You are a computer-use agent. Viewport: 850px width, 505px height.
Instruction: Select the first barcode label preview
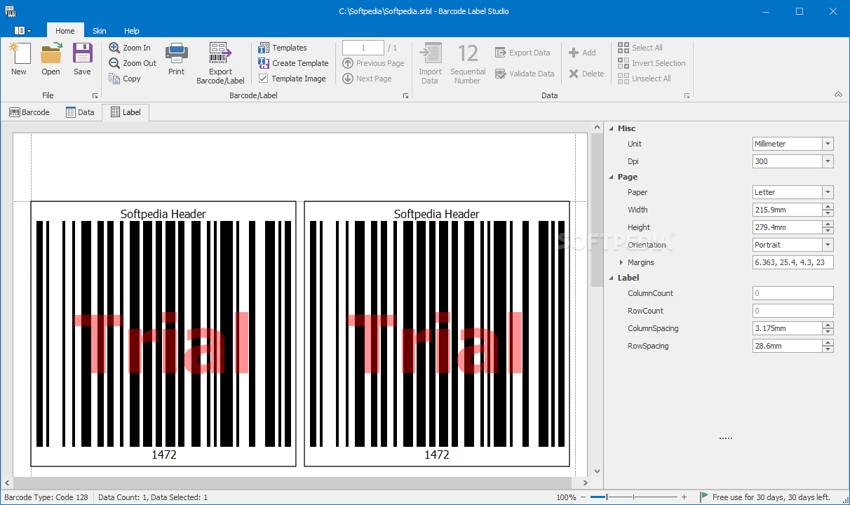[x=163, y=334]
